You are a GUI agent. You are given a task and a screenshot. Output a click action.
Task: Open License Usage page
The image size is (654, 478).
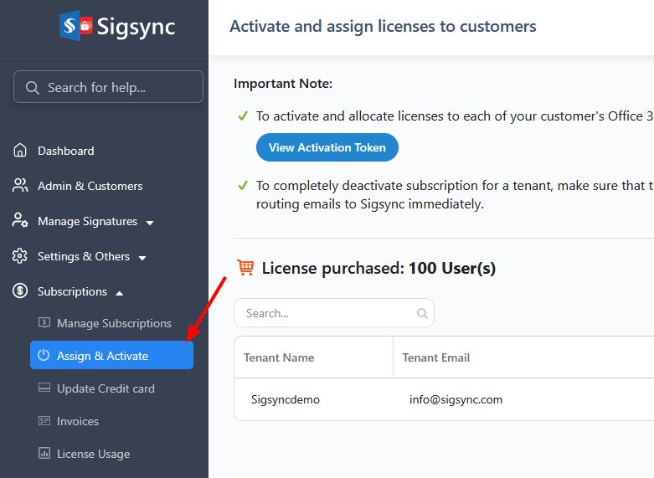tap(94, 454)
